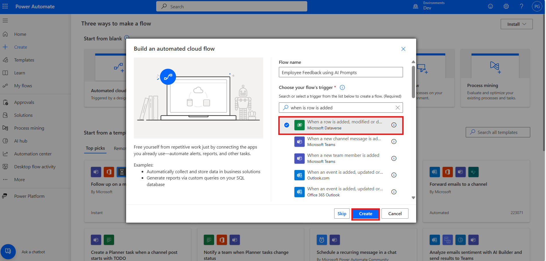
Task: Click the Flow name input field
Action: coord(340,72)
